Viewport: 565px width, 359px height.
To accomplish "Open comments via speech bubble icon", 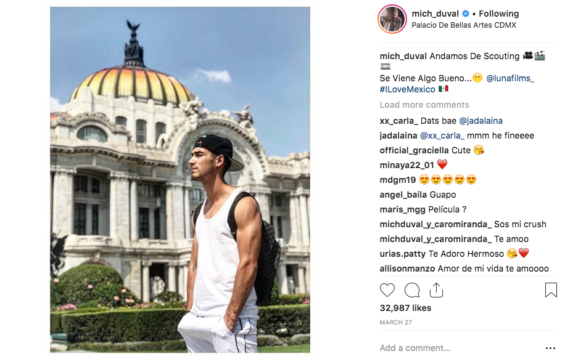I will [412, 290].
